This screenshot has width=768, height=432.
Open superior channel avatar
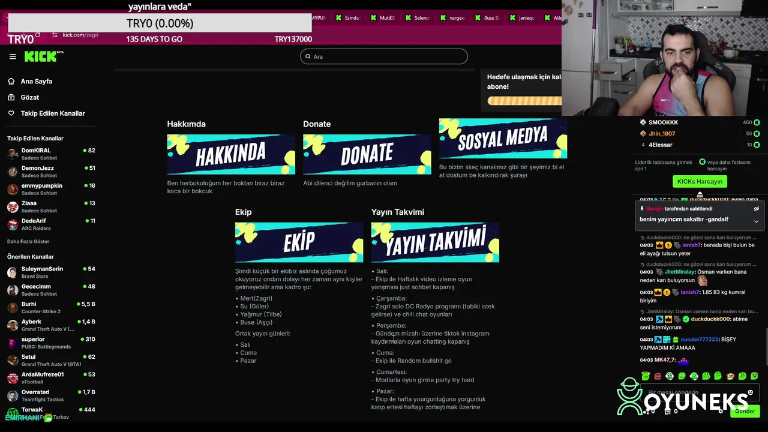[x=12, y=343]
